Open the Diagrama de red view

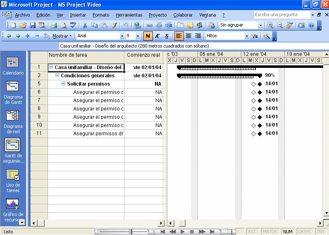point(13,122)
